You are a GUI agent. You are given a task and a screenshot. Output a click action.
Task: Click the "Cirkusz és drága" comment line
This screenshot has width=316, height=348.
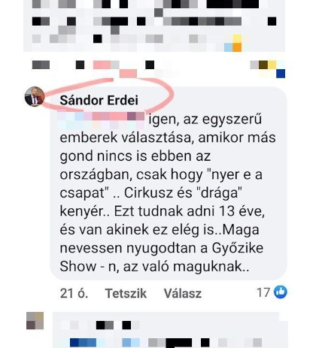coord(151,193)
